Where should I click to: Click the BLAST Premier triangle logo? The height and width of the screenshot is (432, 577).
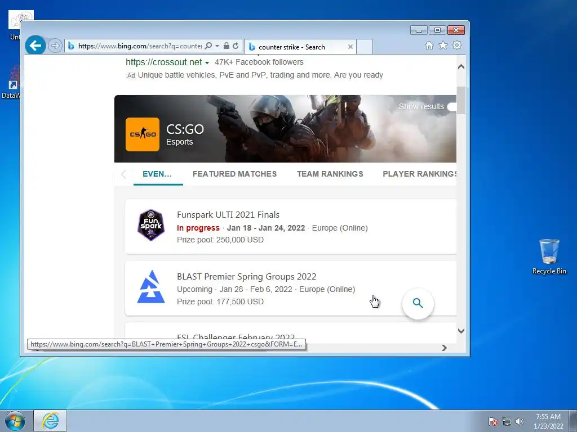coord(151,287)
